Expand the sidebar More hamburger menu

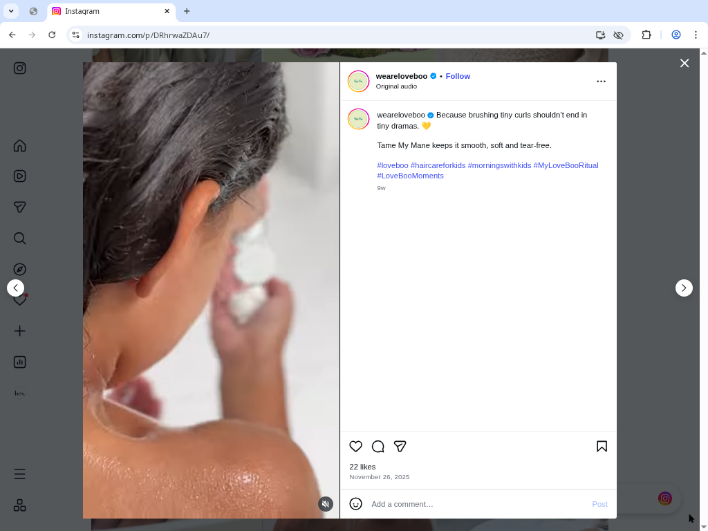click(x=20, y=474)
